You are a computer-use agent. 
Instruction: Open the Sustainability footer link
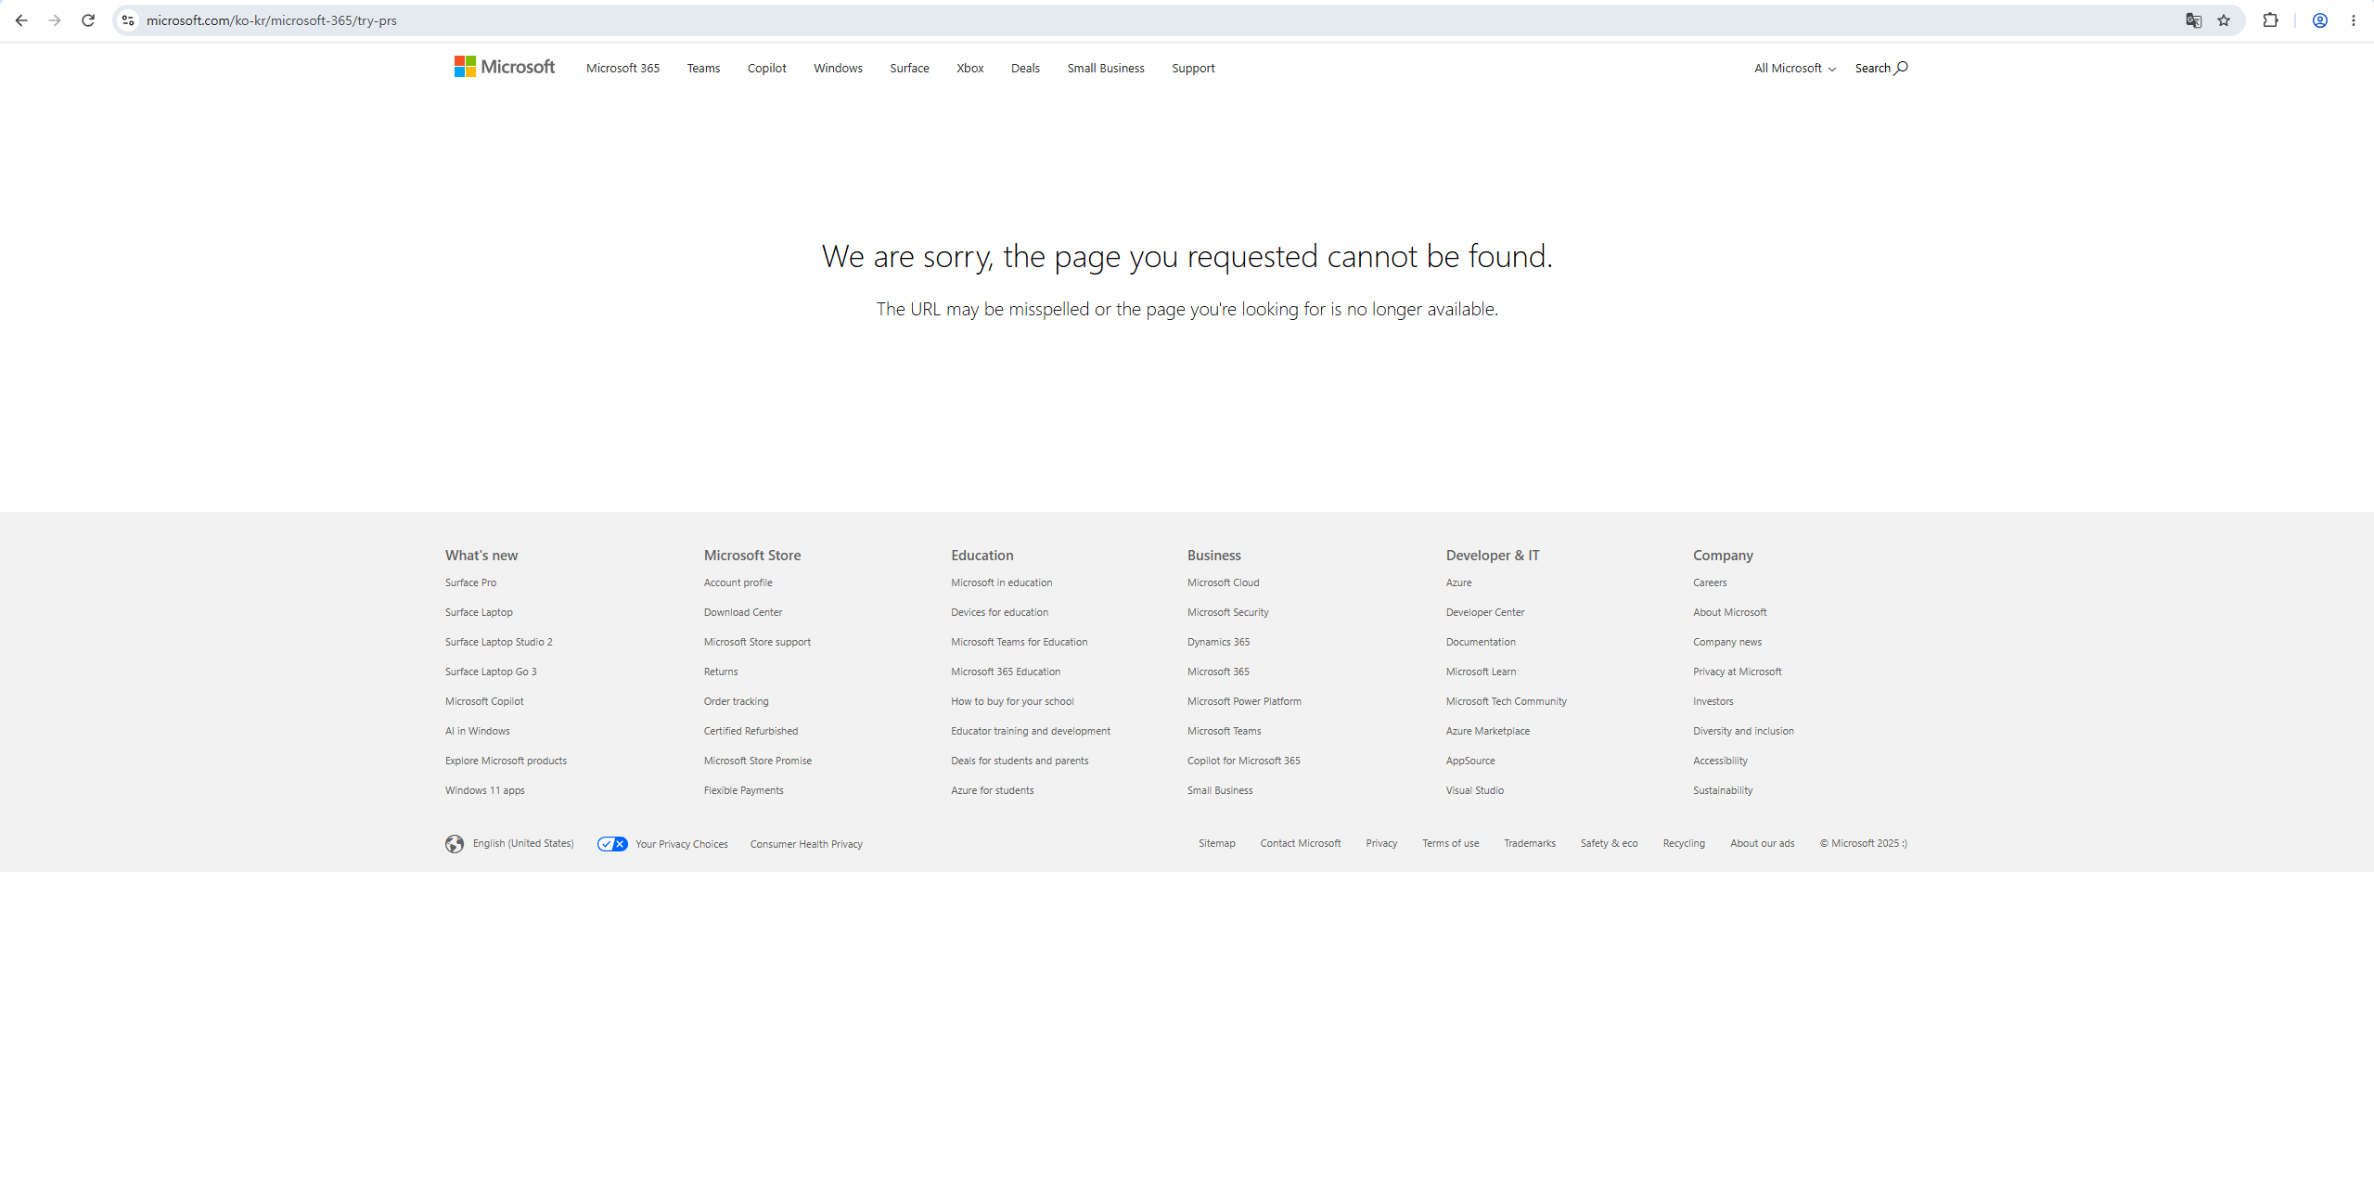[1722, 790]
